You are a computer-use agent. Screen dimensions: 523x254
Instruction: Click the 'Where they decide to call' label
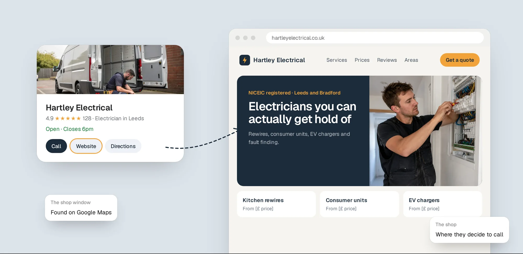[x=469, y=234]
